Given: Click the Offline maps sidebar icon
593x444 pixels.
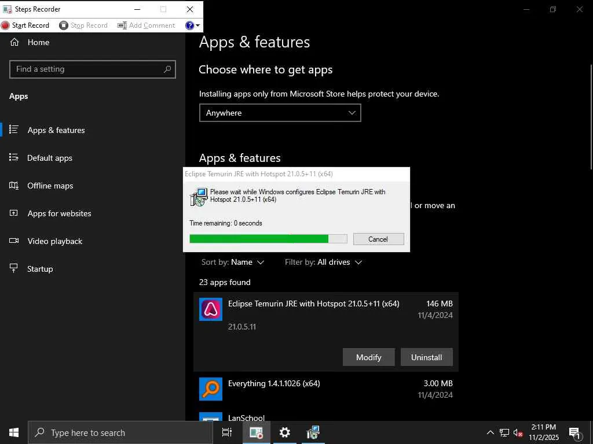Looking at the screenshot, I should click(x=14, y=185).
